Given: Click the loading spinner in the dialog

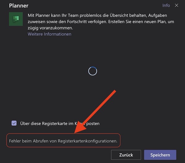Looking at the screenshot, I should coord(92,71).
